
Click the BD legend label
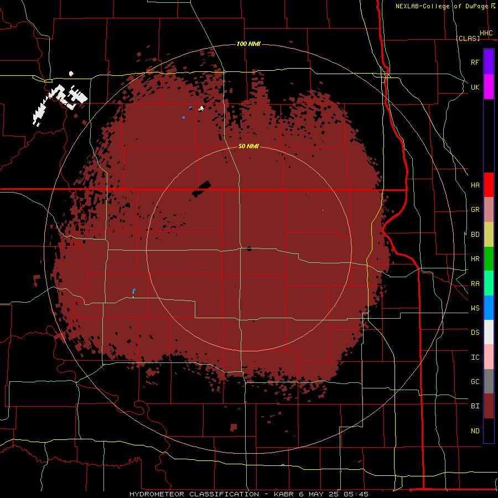click(x=475, y=235)
